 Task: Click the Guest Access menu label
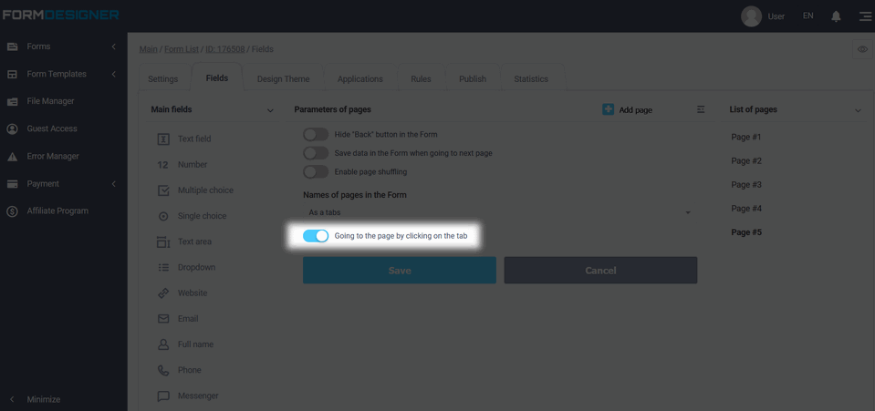pos(52,128)
